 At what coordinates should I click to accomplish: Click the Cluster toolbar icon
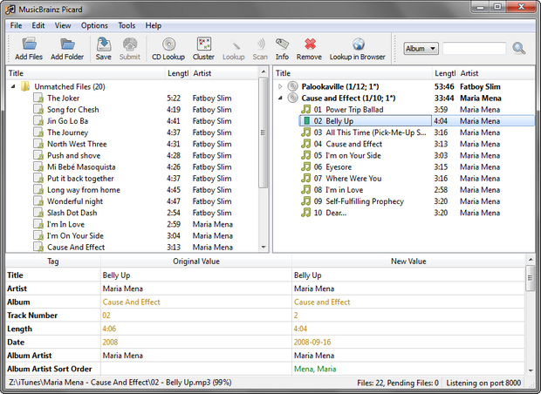tap(204, 44)
